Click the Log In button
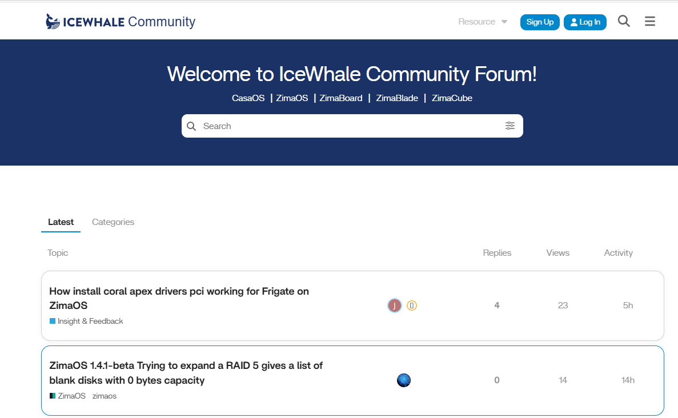The image size is (678, 418). pos(585,22)
